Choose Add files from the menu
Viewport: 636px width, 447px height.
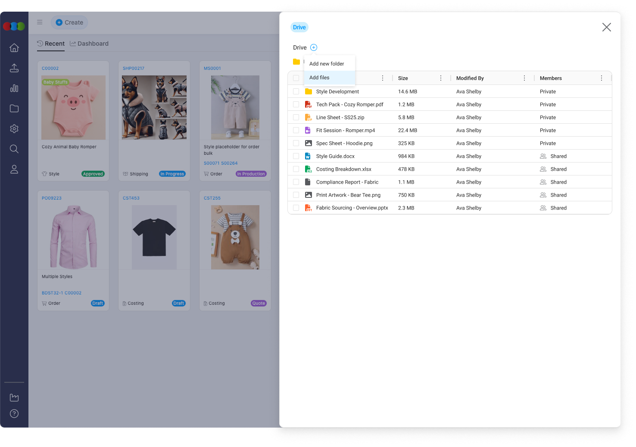pyautogui.click(x=319, y=78)
